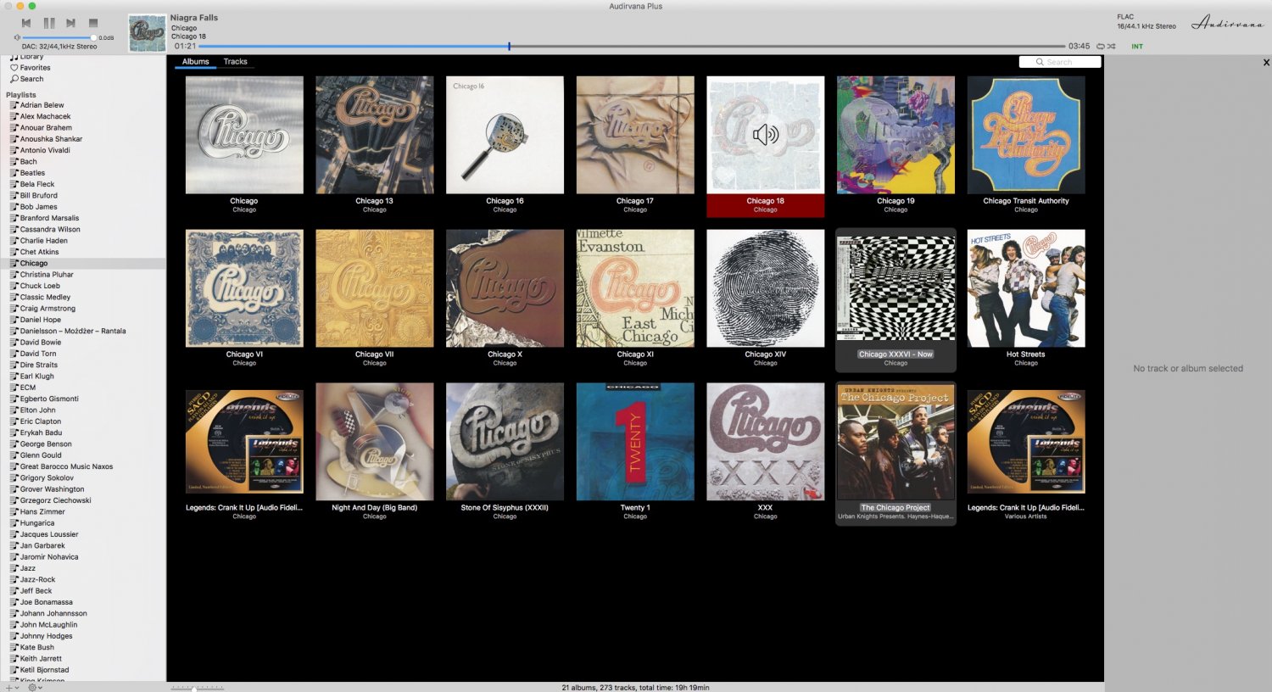
Task: Pause the playing track
Action: click(x=49, y=23)
